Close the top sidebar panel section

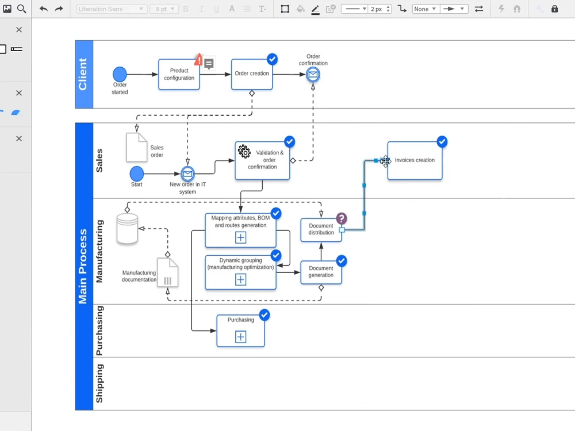click(x=18, y=29)
